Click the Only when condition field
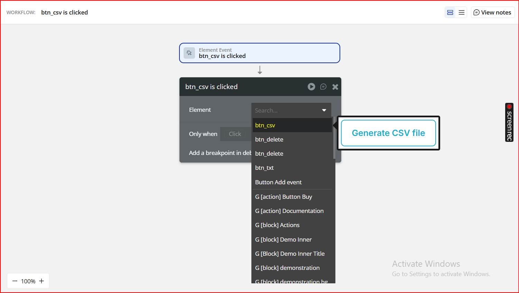 pyautogui.click(x=235, y=134)
